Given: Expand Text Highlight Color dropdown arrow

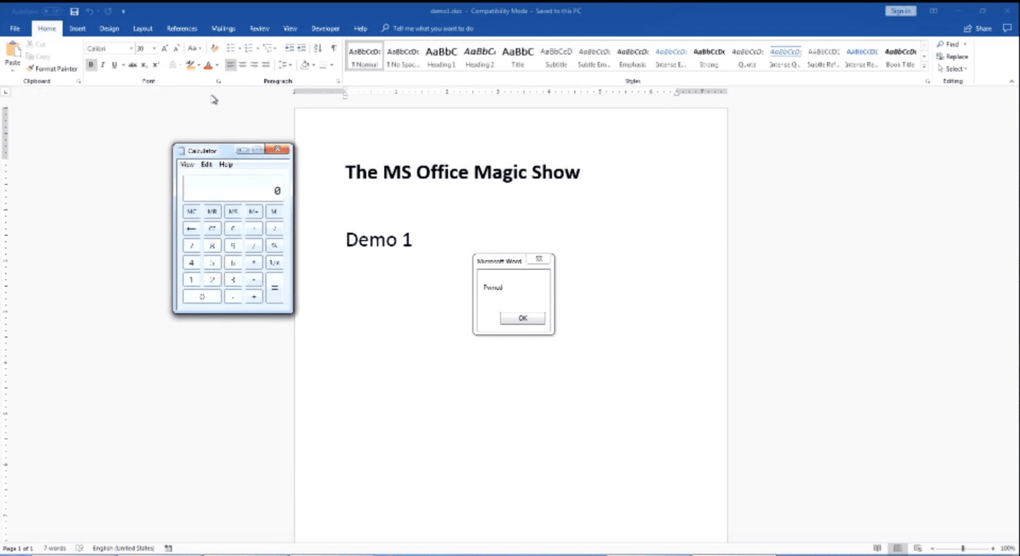Looking at the screenshot, I should (199, 65).
